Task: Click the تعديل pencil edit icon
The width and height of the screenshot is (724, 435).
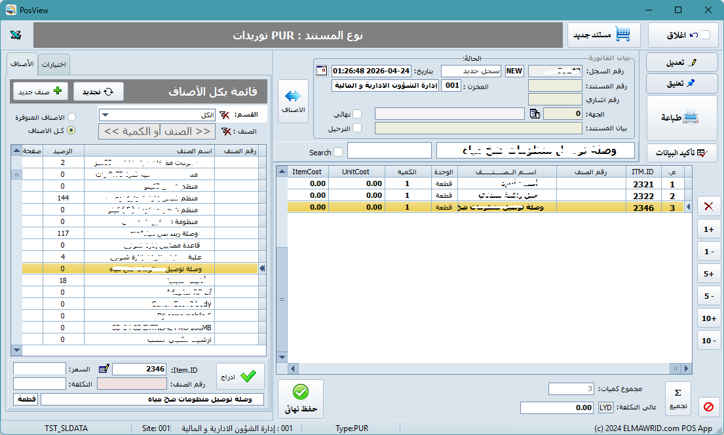Action: tap(681, 62)
